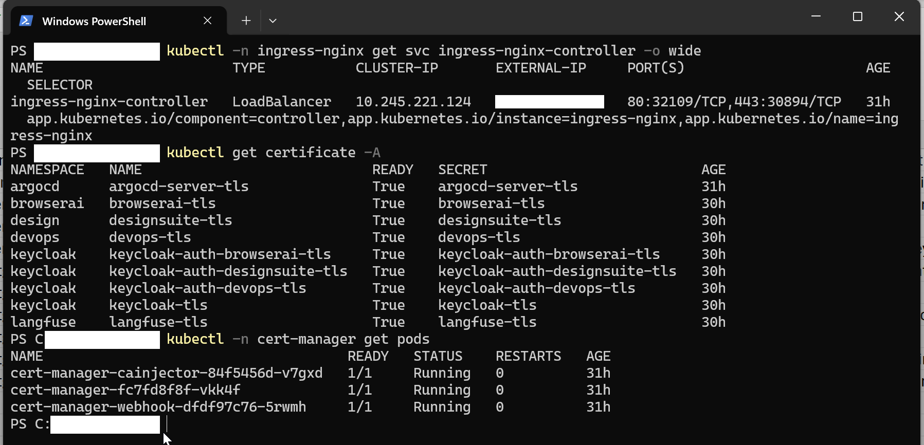Expand the new tab profile dropdown
The image size is (924, 445).
[x=273, y=21]
